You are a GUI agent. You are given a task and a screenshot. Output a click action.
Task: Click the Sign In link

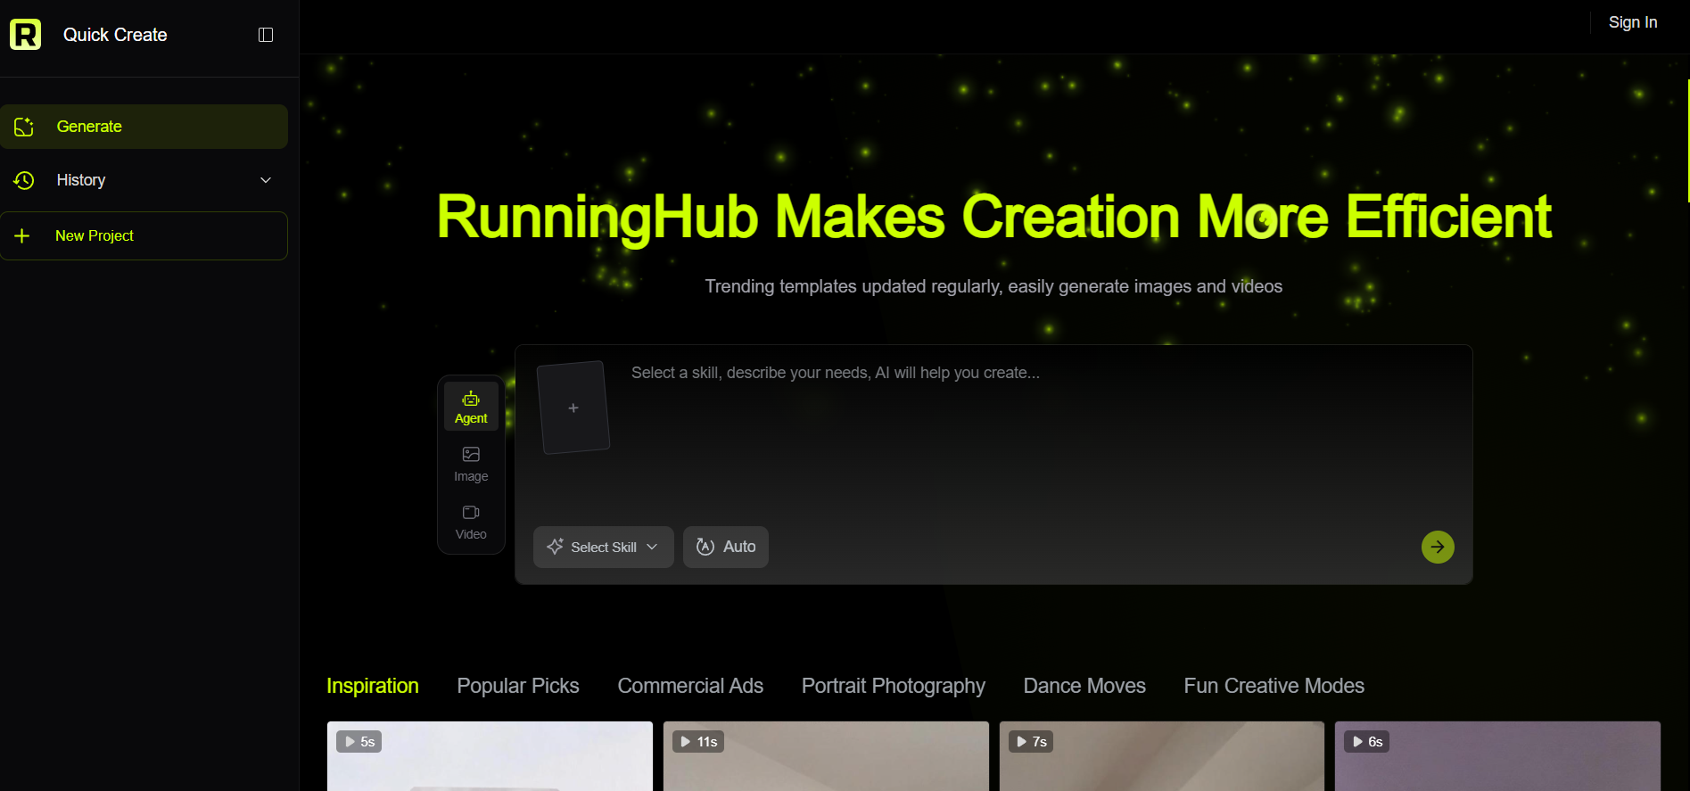[x=1633, y=22]
